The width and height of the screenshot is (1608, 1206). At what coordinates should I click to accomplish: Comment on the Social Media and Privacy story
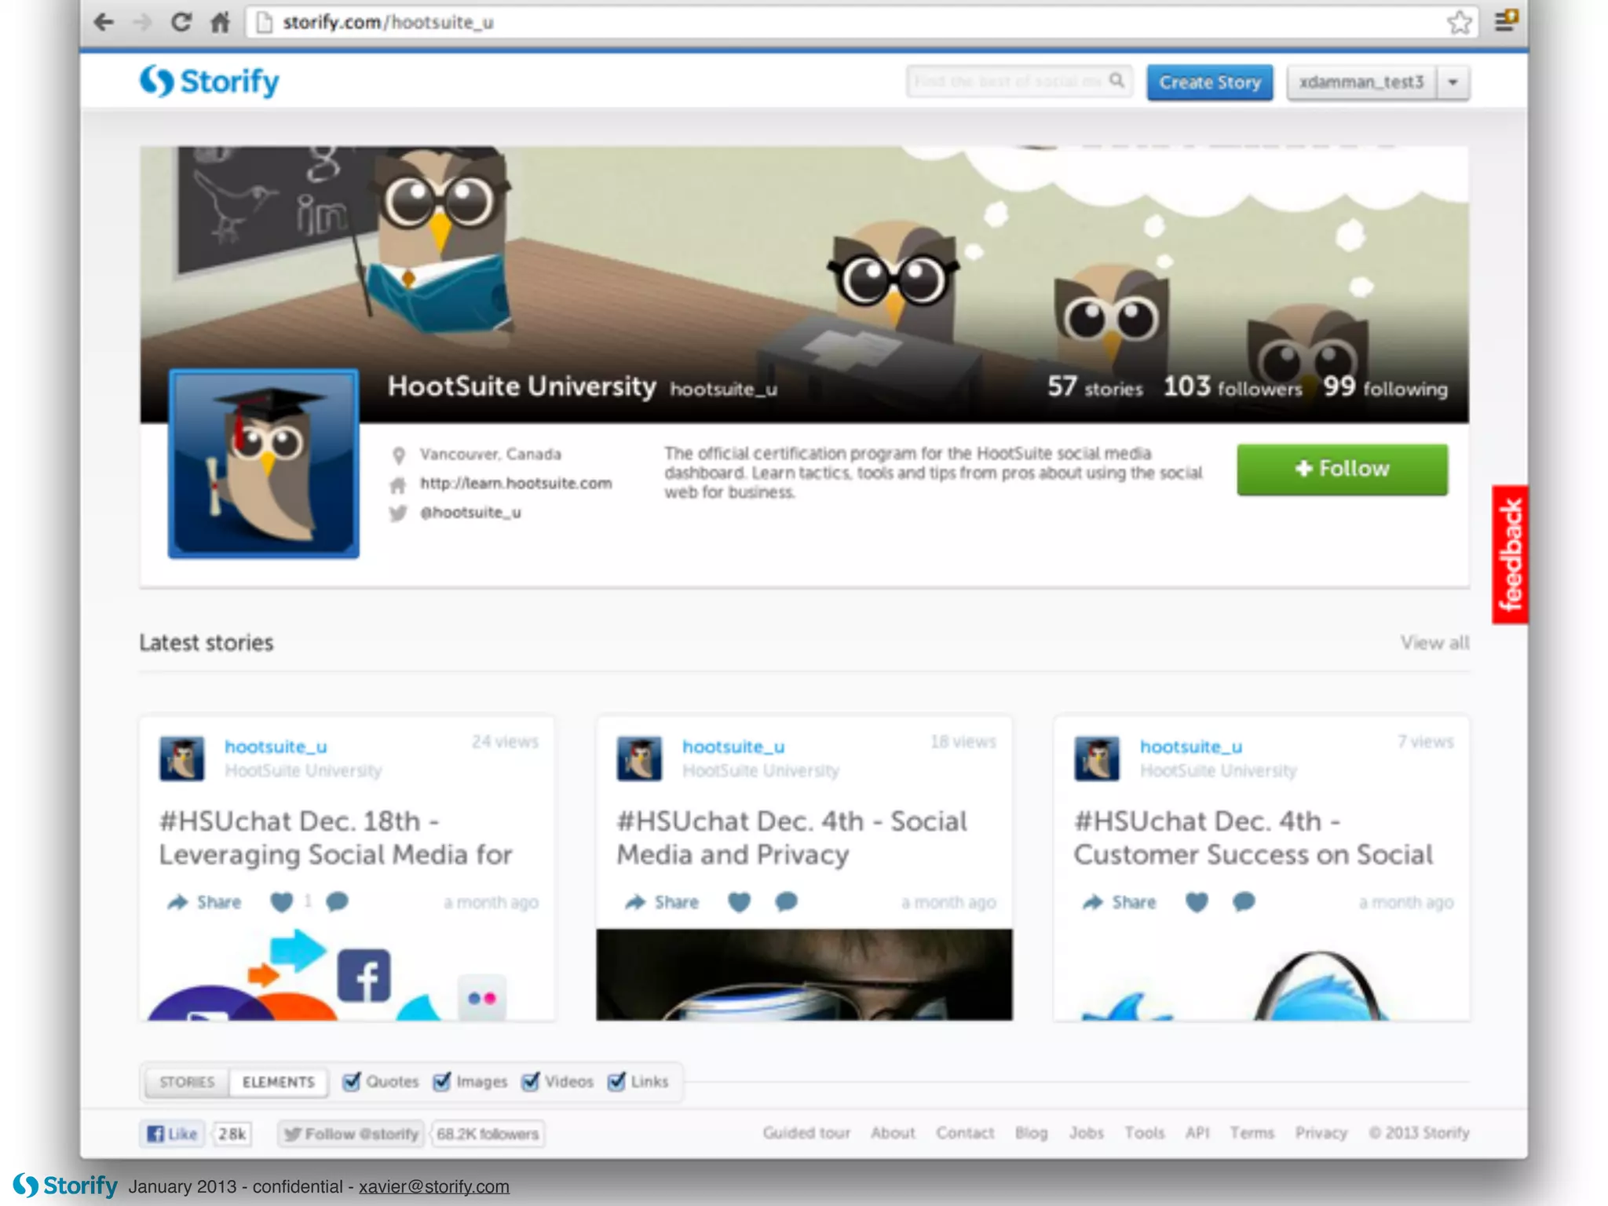[x=786, y=902]
